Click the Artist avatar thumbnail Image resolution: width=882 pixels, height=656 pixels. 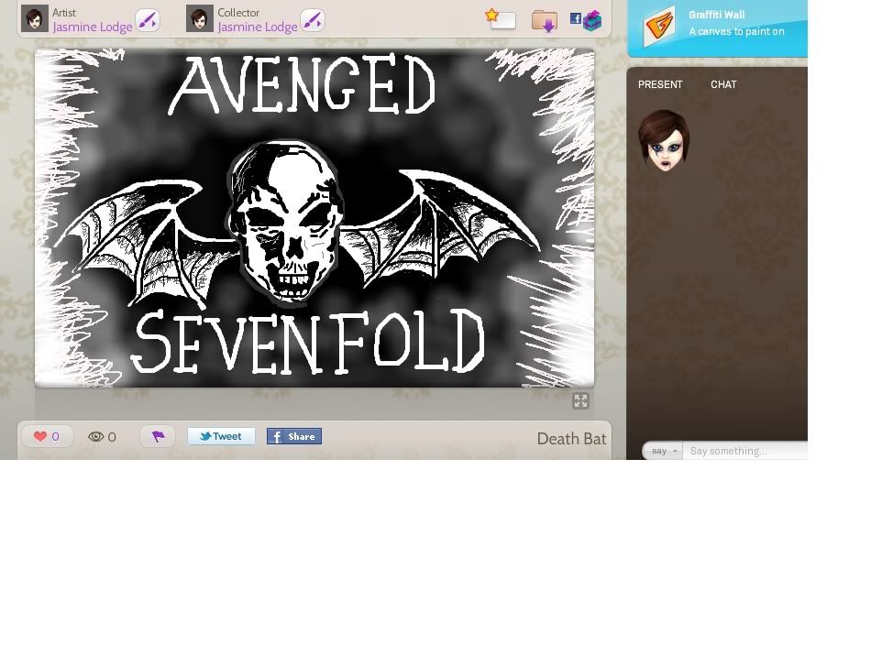pos(34,18)
